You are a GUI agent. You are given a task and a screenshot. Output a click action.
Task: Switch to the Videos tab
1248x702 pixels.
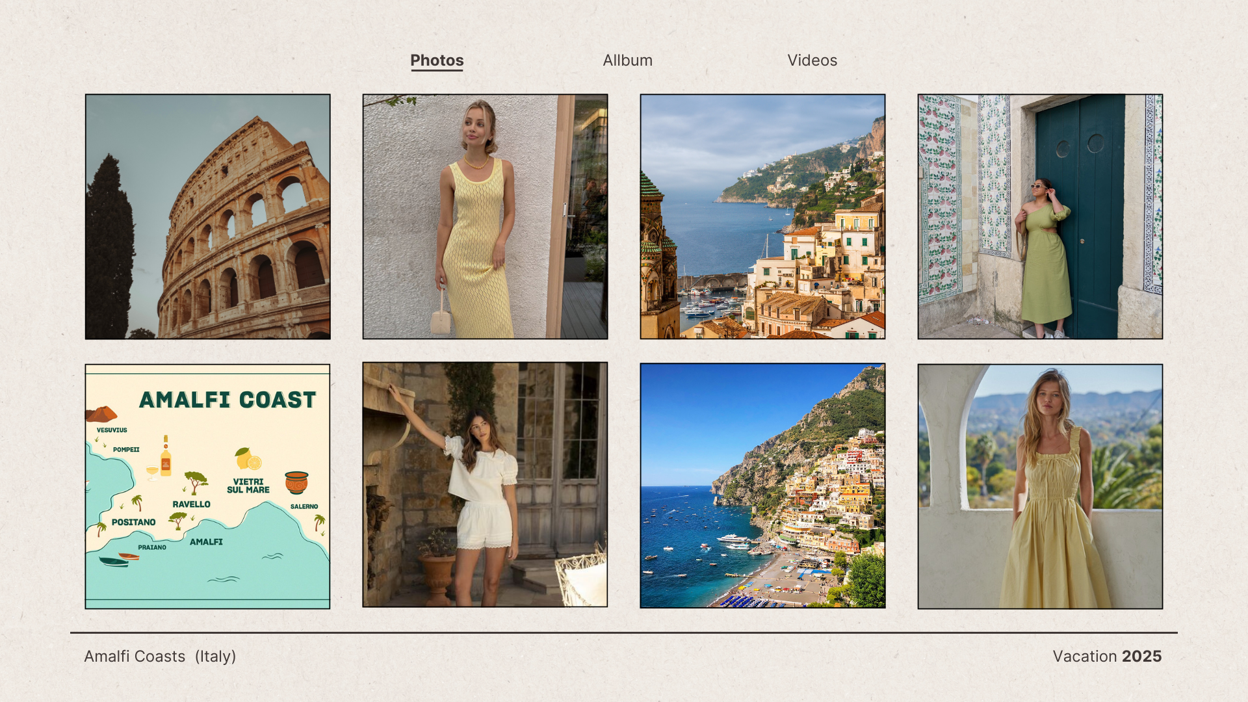pyautogui.click(x=812, y=60)
